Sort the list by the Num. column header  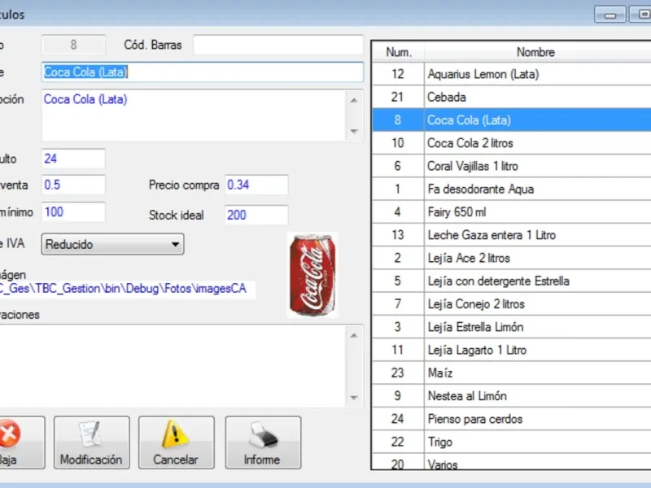(x=399, y=52)
